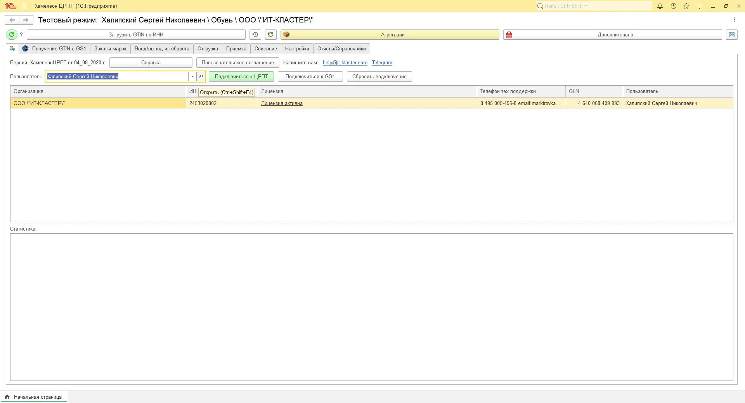The width and height of the screenshot is (745, 403).
Task: Open Ввод/вывод из оборота tab
Action: pyautogui.click(x=162, y=48)
